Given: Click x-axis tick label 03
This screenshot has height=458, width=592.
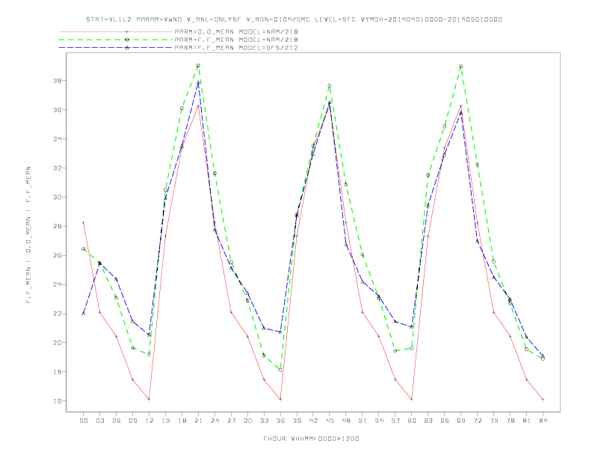Looking at the screenshot, I should pos(100,421).
